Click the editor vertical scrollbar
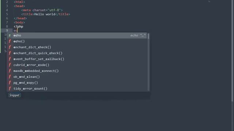 point(233,51)
